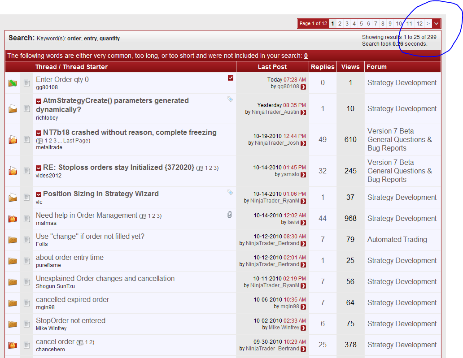The height and width of the screenshot is (358, 463).
Task: Open Last Page link of NT7b18 thread
Action: [76, 141]
